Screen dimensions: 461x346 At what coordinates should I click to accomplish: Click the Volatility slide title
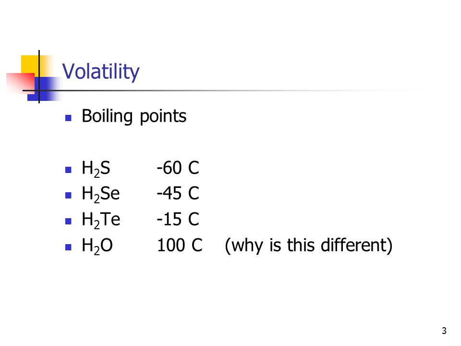(101, 72)
